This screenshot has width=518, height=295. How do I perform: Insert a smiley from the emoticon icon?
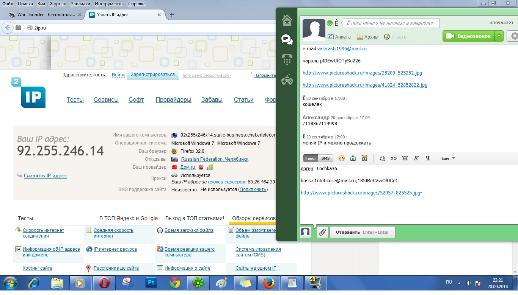[x=342, y=158]
